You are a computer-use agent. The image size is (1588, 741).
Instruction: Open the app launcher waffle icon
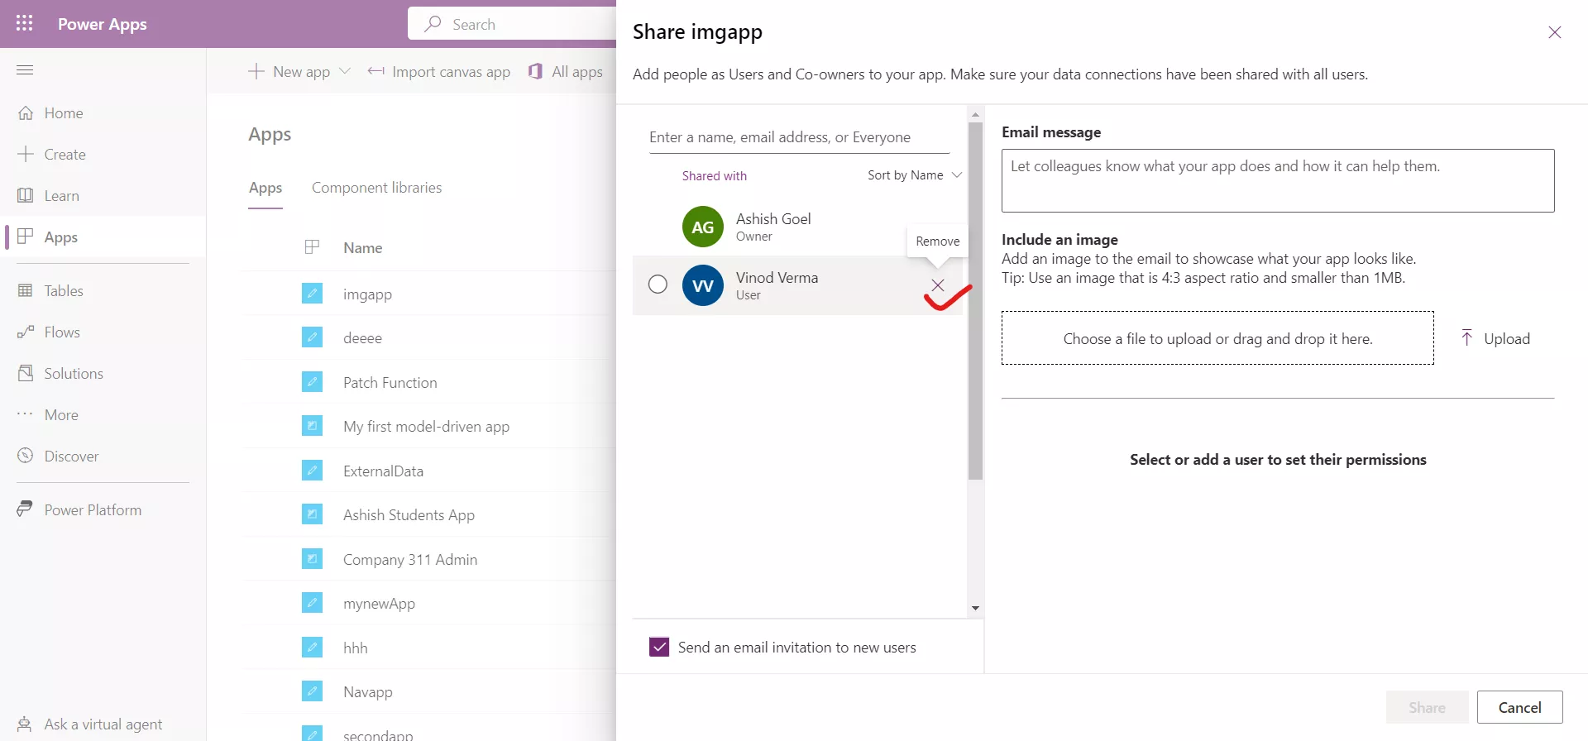coord(25,23)
